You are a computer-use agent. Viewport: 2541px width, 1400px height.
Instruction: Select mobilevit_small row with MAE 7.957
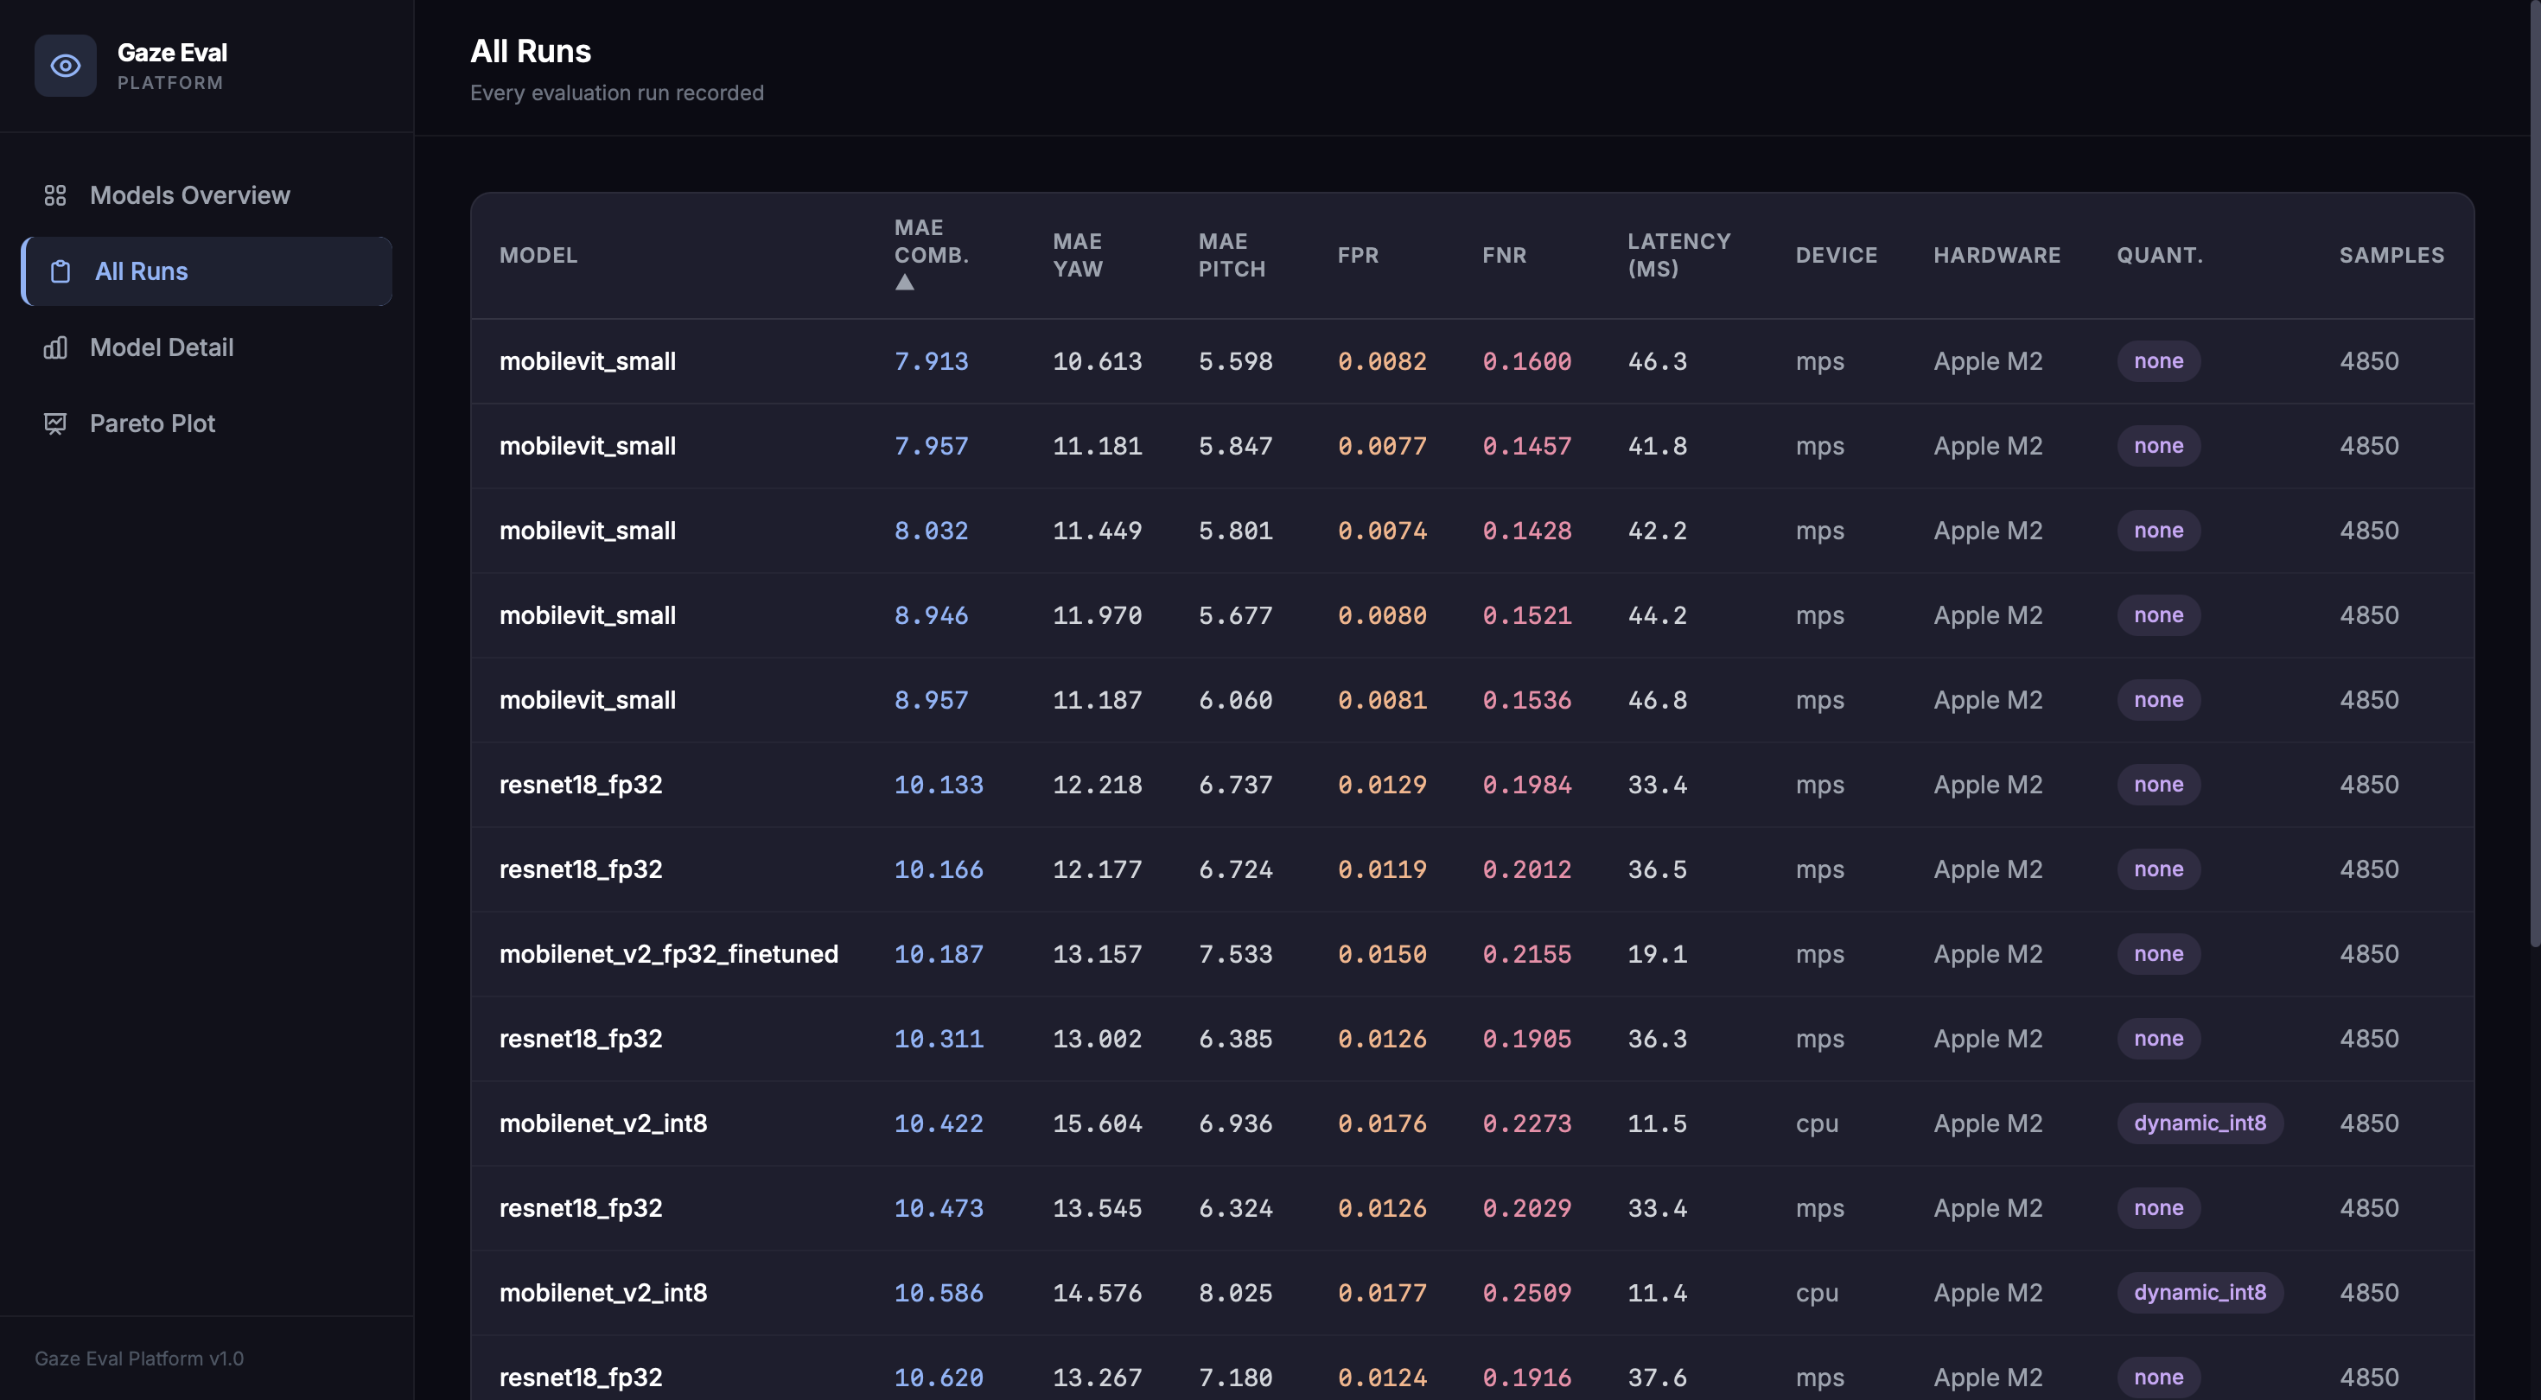[1472, 446]
